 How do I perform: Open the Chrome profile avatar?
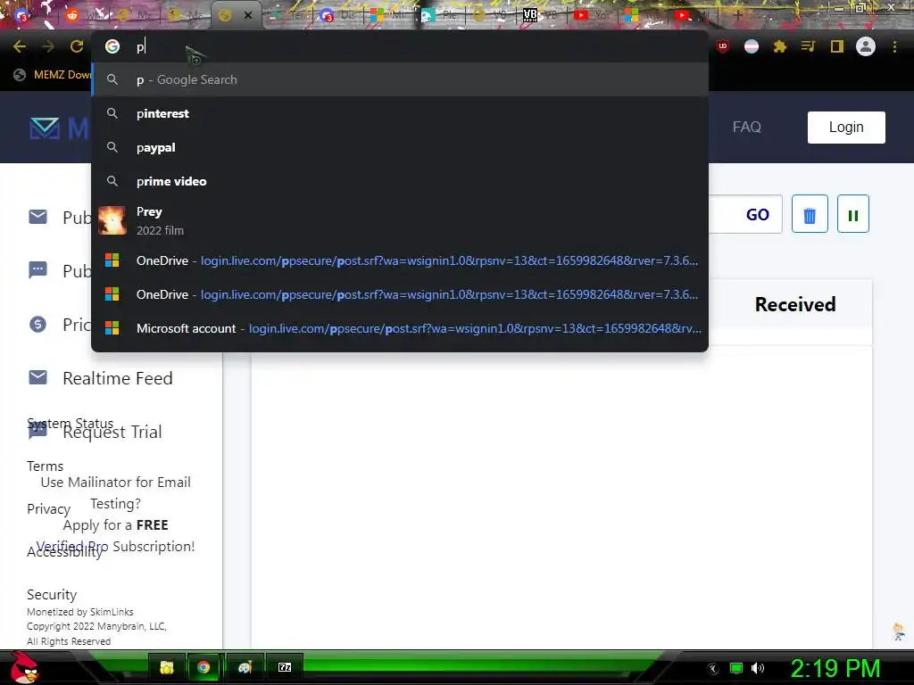coord(866,46)
